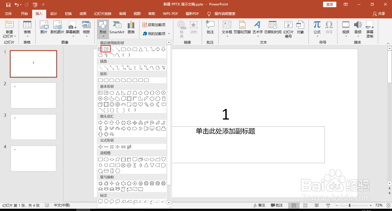Select the five-point star shape

click(118, 183)
